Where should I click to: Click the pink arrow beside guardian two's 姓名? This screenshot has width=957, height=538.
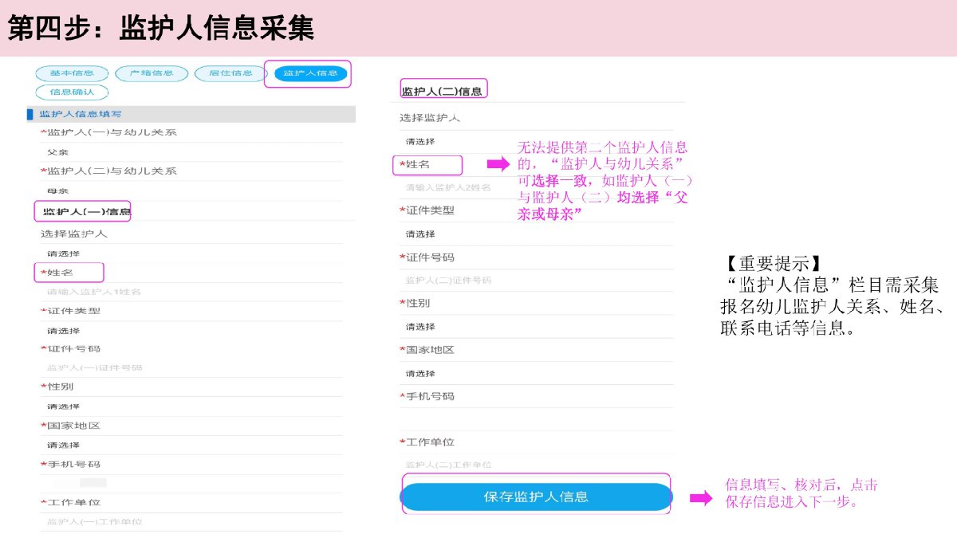(x=498, y=164)
